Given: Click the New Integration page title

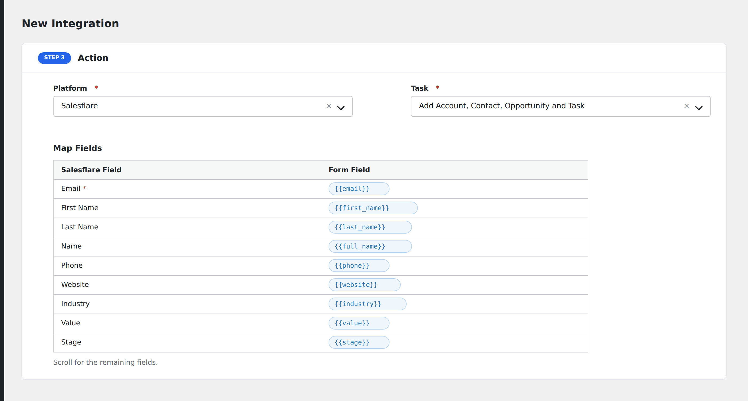Looking at the screenshot, I should click(70, 23).
